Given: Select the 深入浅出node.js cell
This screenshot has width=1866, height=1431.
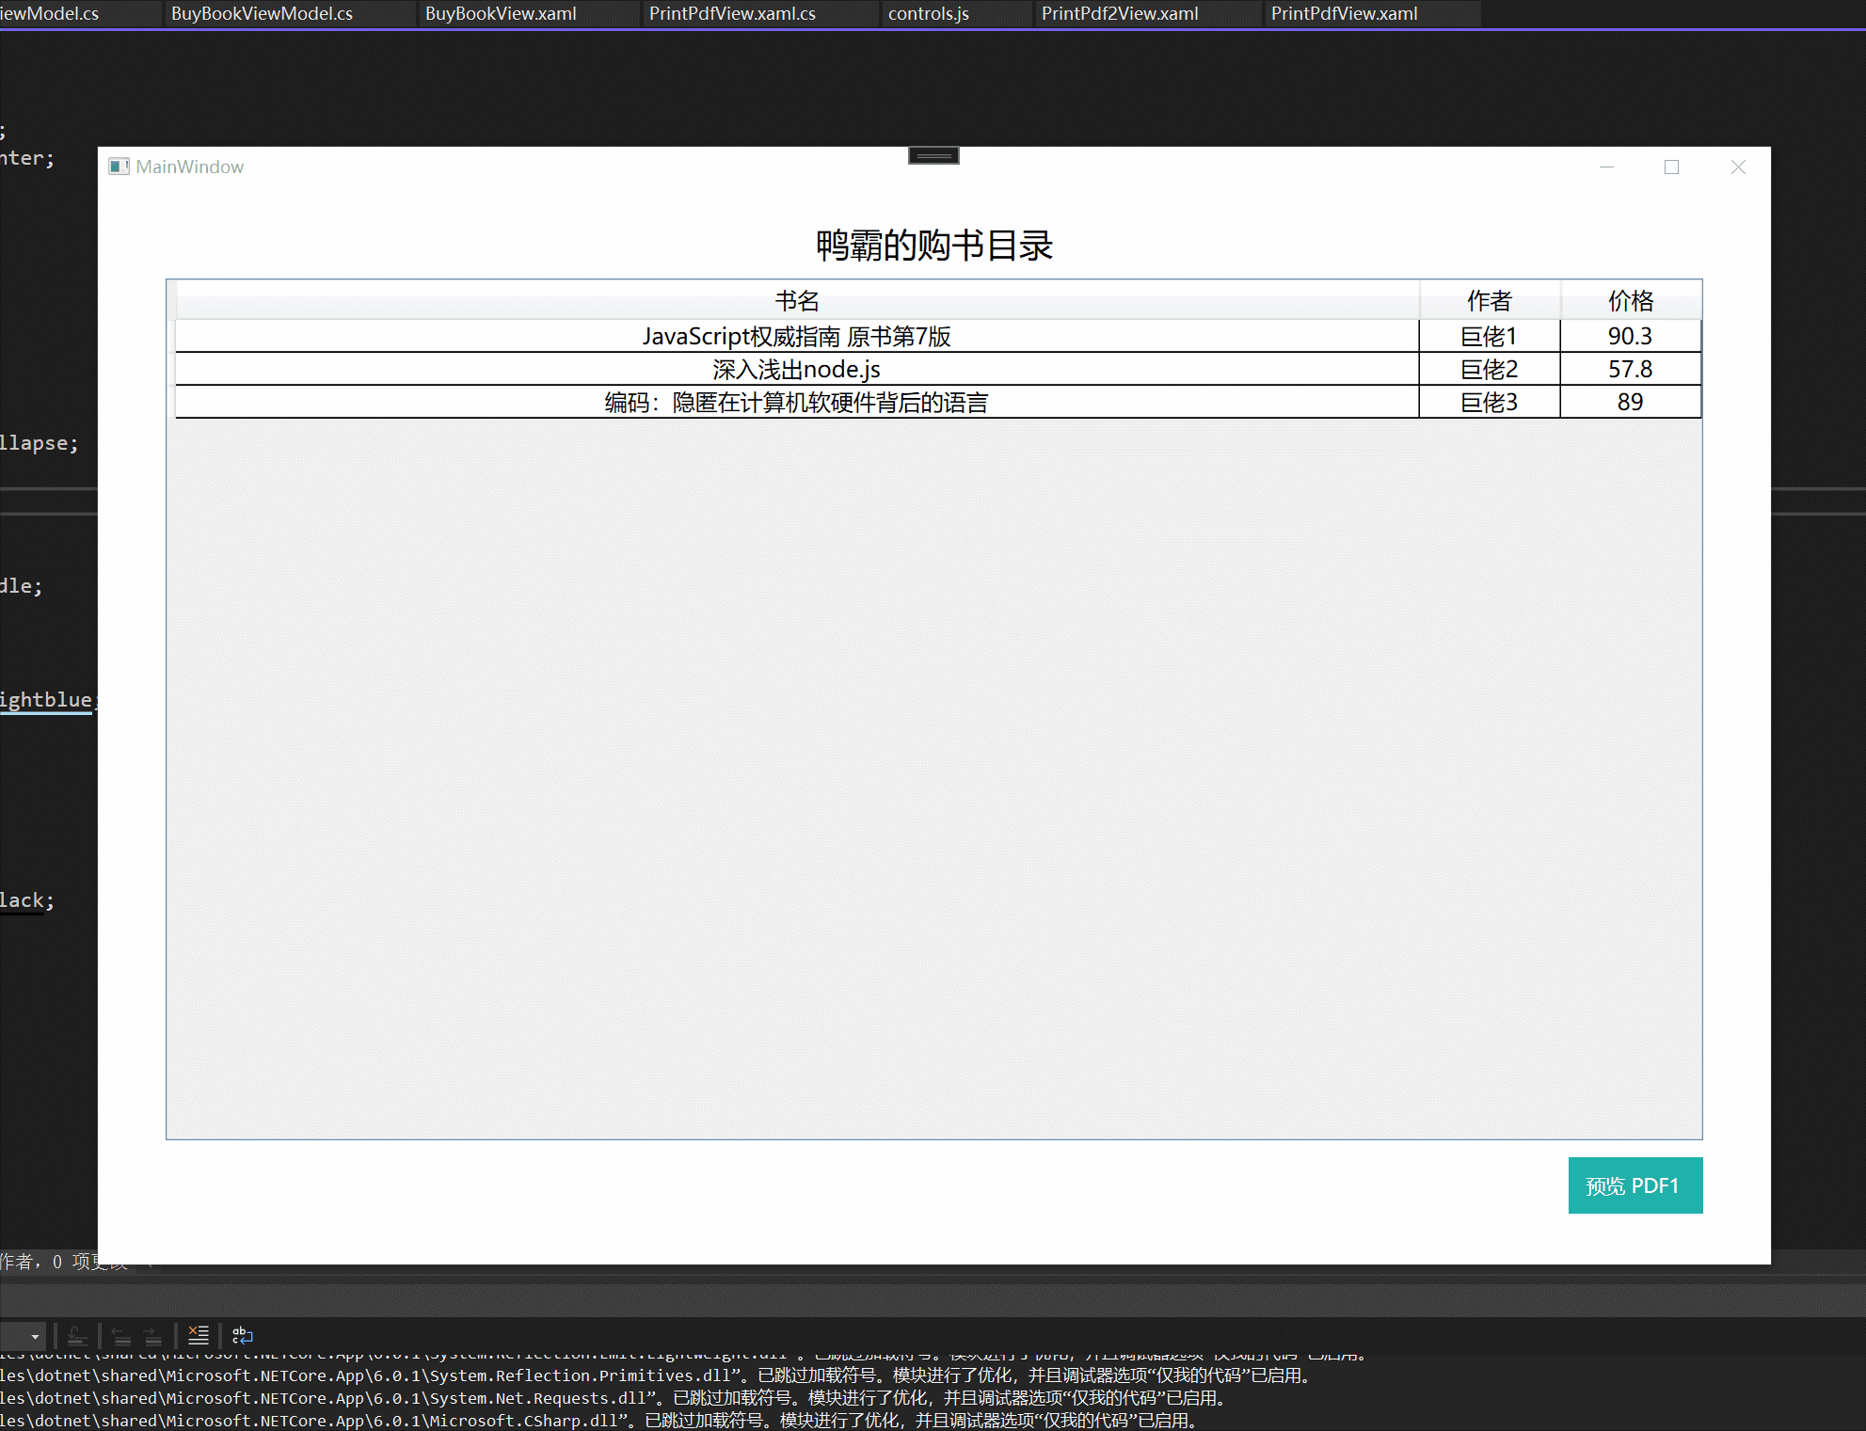Looking at the screenshot, I should (797, 369).
